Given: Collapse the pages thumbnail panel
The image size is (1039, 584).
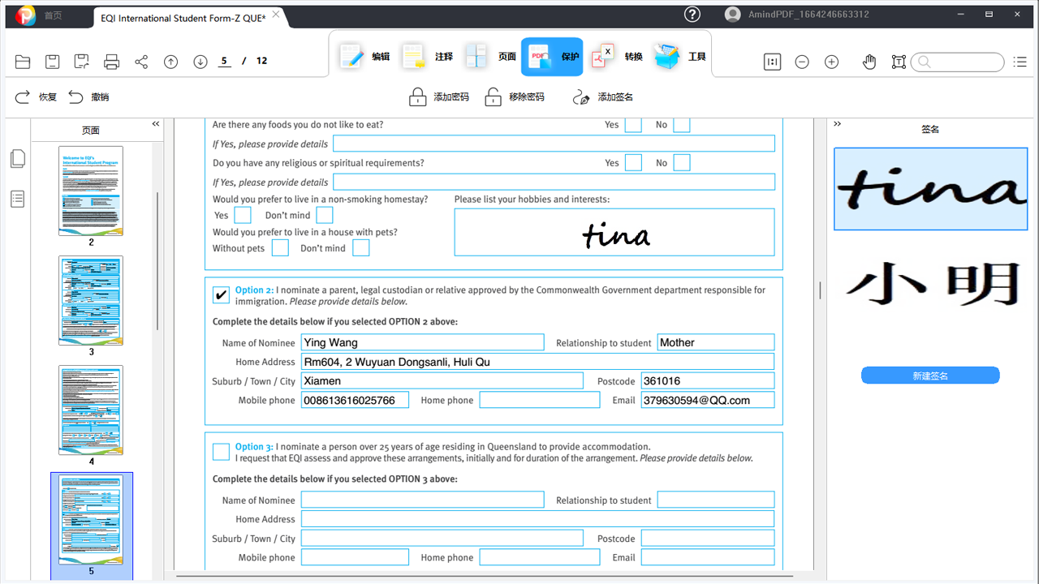Looking at the screenshot, I should coord(156,124).
